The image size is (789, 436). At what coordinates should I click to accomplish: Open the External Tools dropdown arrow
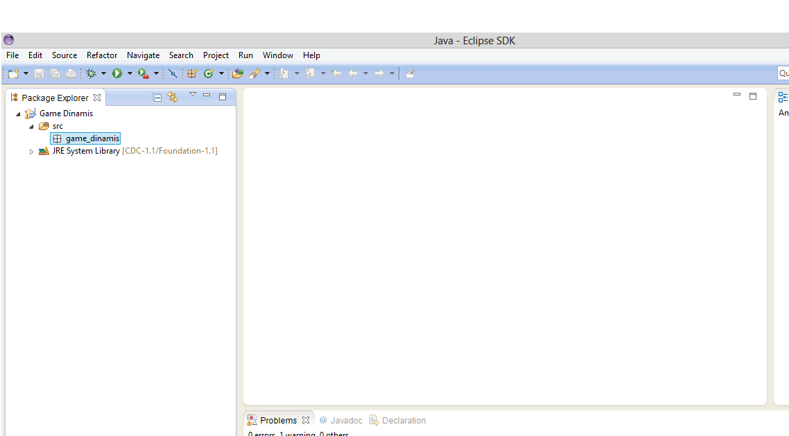click(x=156, y=74)
